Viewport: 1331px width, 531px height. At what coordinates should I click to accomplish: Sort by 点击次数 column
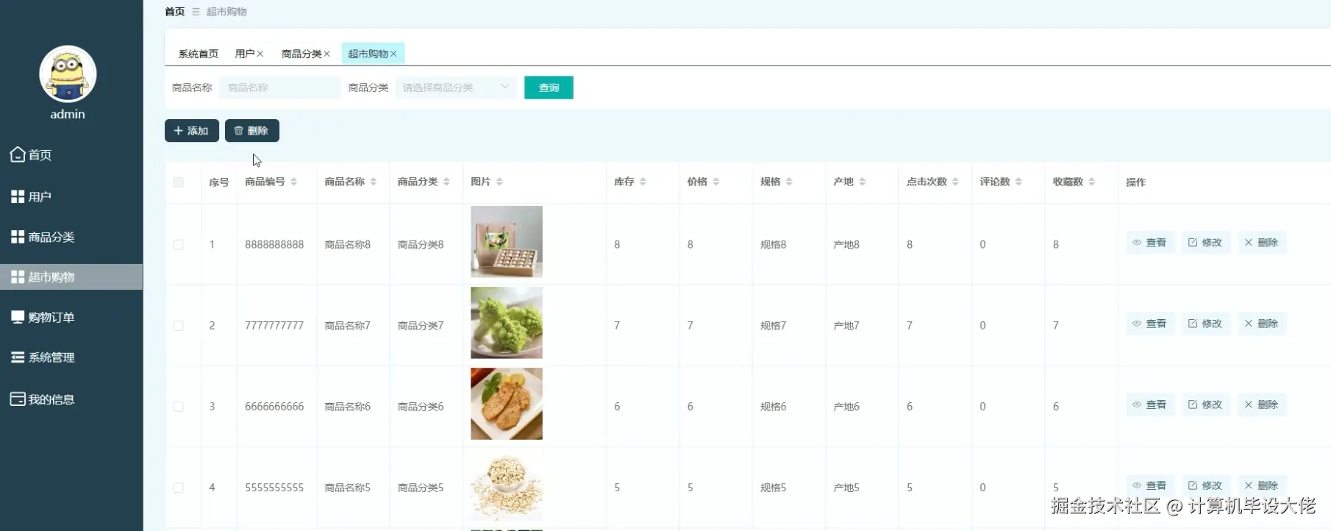point(955,182)
